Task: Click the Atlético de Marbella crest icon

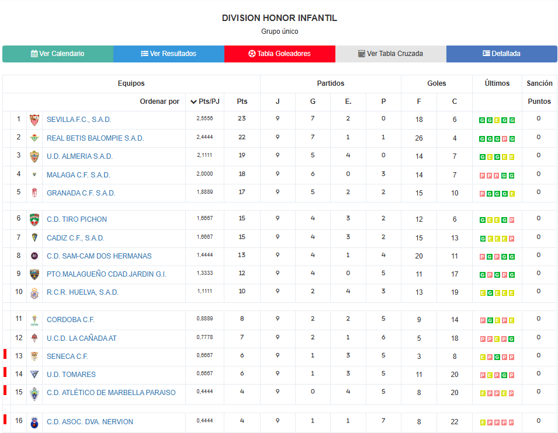Action: 34,394
